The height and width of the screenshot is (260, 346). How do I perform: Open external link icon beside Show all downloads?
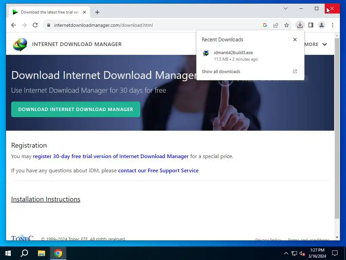pos(295,71)
